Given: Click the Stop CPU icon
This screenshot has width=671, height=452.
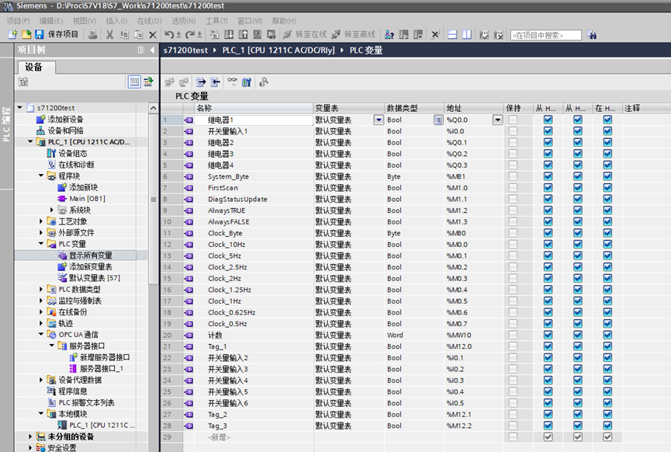Looking at the screenshot, I should pyautogui.click(x=418, y=35).
